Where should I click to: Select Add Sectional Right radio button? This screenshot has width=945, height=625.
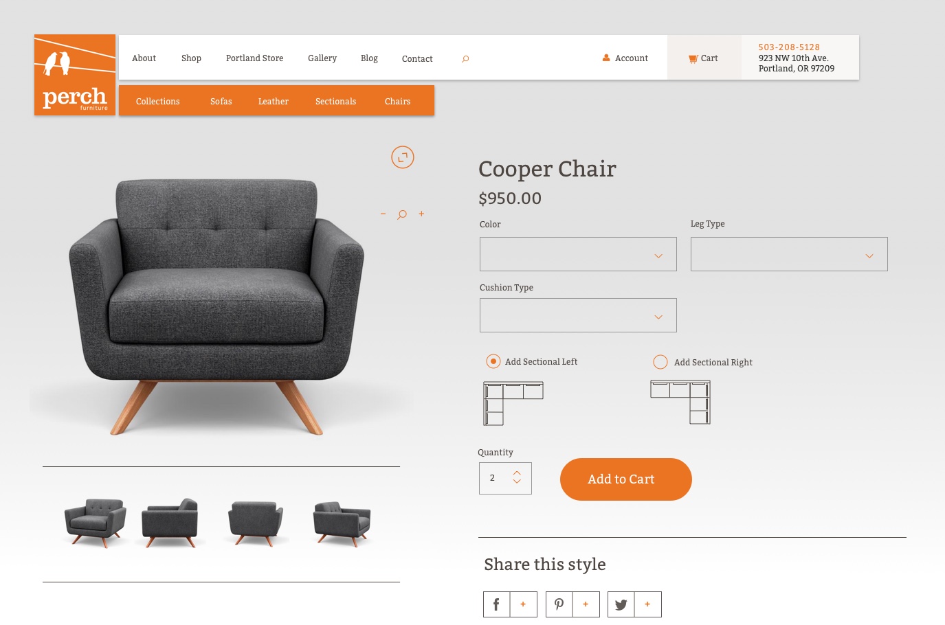click(660, 362)
